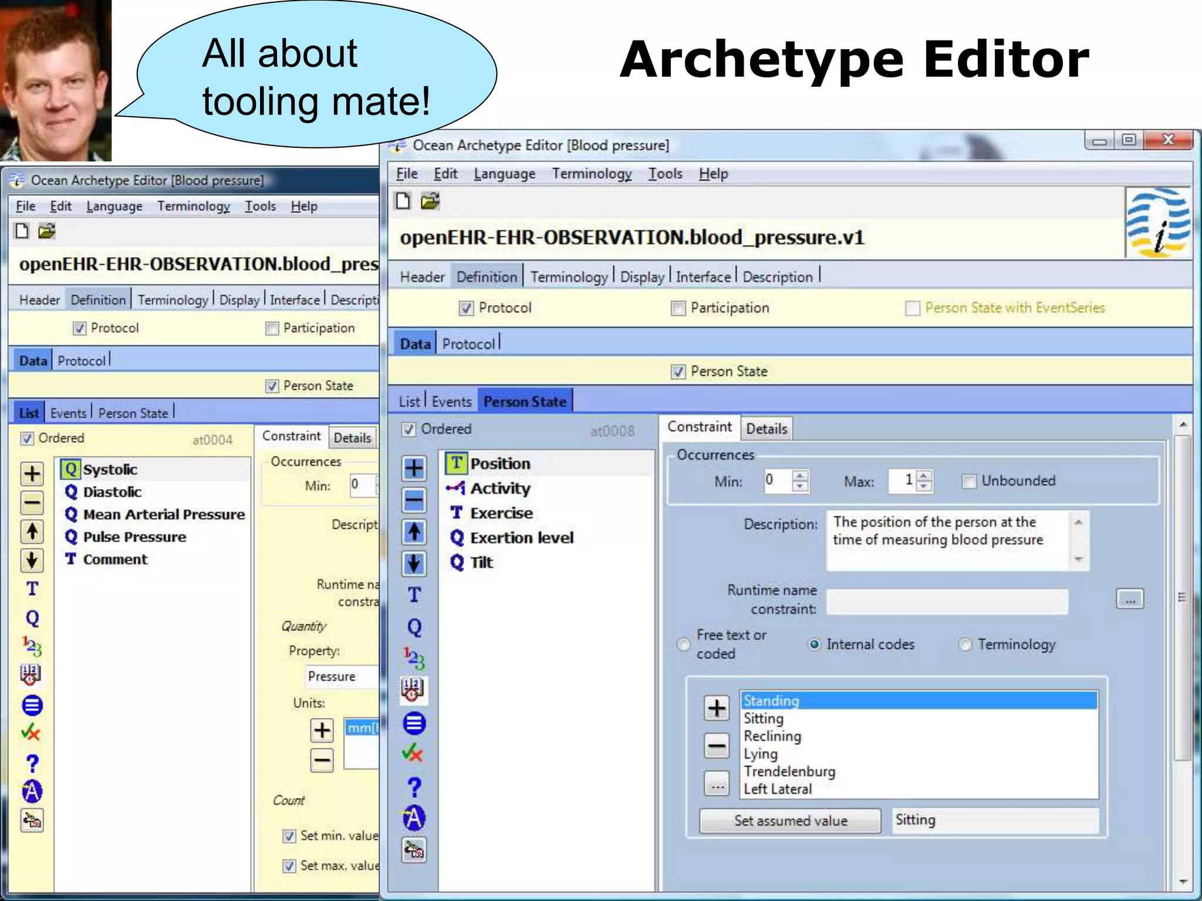Select Internal codes radio button
This screenshot has height=901, width=1202.
coord(815,645)
